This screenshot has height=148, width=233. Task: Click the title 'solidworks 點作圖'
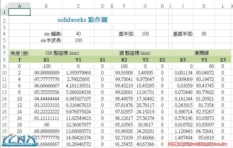(82, 20)
